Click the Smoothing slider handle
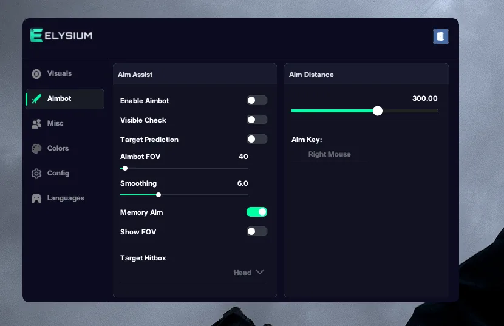This screenshot has height=326, width=504. tap(158, 195)
